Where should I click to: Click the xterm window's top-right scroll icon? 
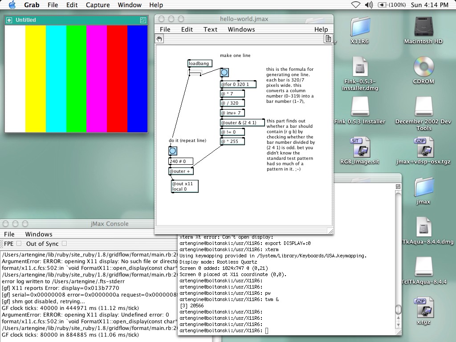(x=398, y=187)
